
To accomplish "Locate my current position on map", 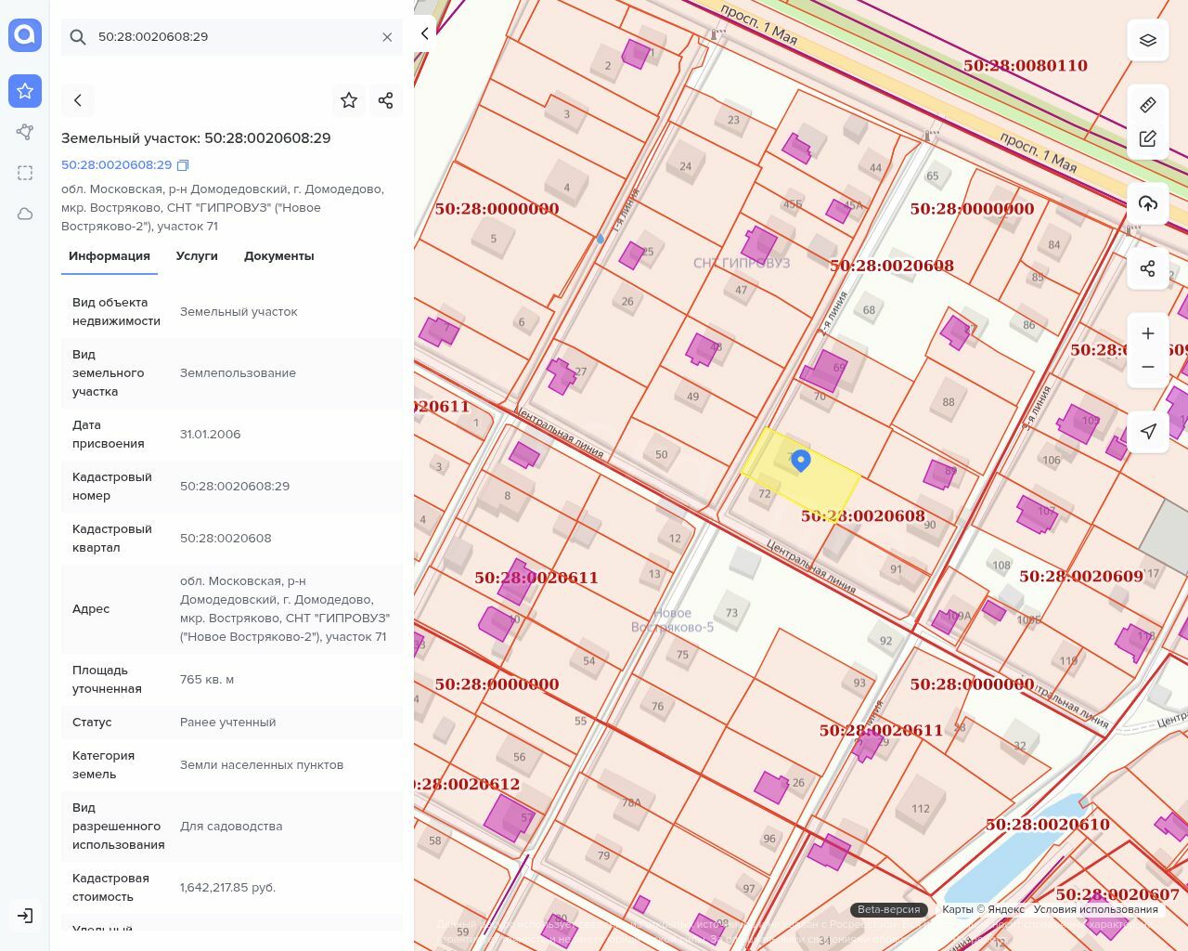I will tap(1148, 432).
